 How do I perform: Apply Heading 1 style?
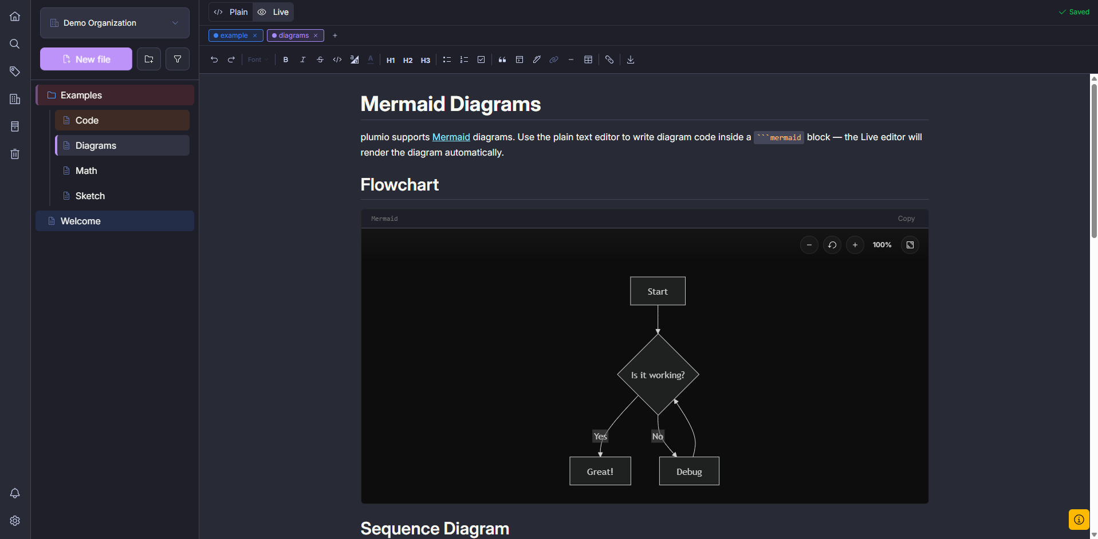pyautogui.click(x=391, y=60)
